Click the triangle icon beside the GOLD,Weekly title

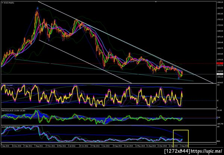click(x=2, y=3)
